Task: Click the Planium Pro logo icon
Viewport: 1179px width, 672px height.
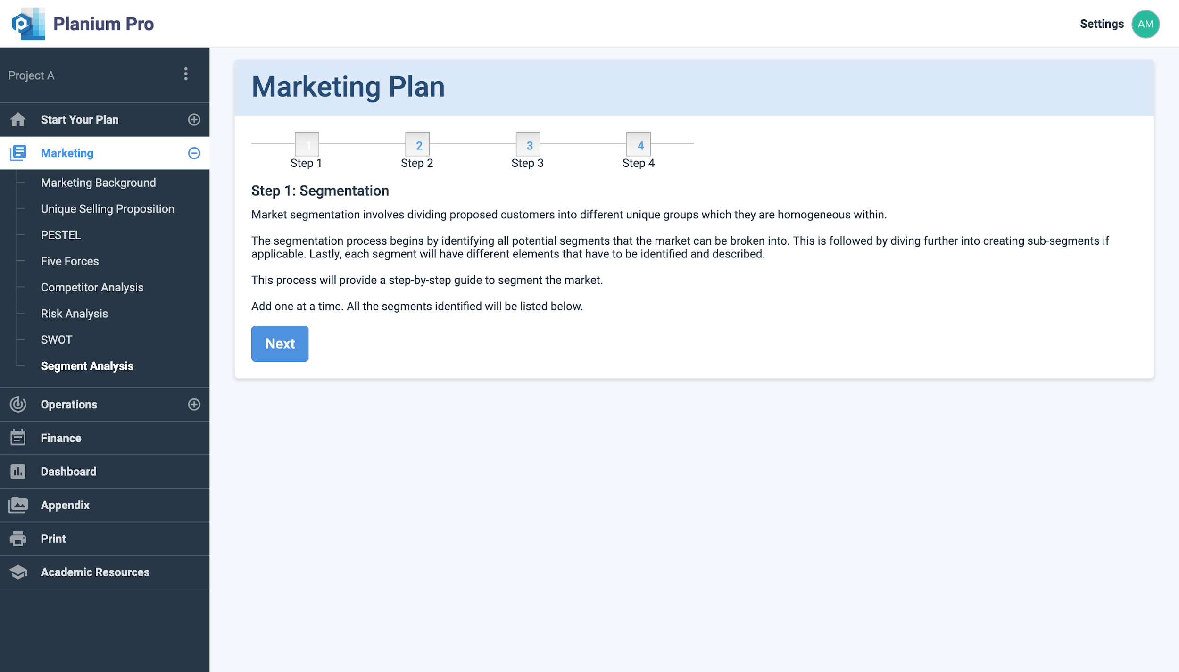Action: (x=29, y=24)
